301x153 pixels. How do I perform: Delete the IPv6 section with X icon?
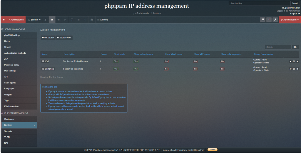[297, 61]
